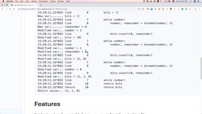
Task: Reload the page with the refresh icon
Action: [x=10, y=9]
